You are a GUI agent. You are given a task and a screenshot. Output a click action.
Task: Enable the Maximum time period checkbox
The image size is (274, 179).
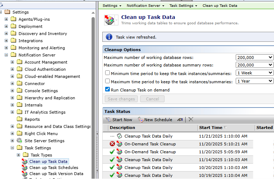[x=107, y=81]
